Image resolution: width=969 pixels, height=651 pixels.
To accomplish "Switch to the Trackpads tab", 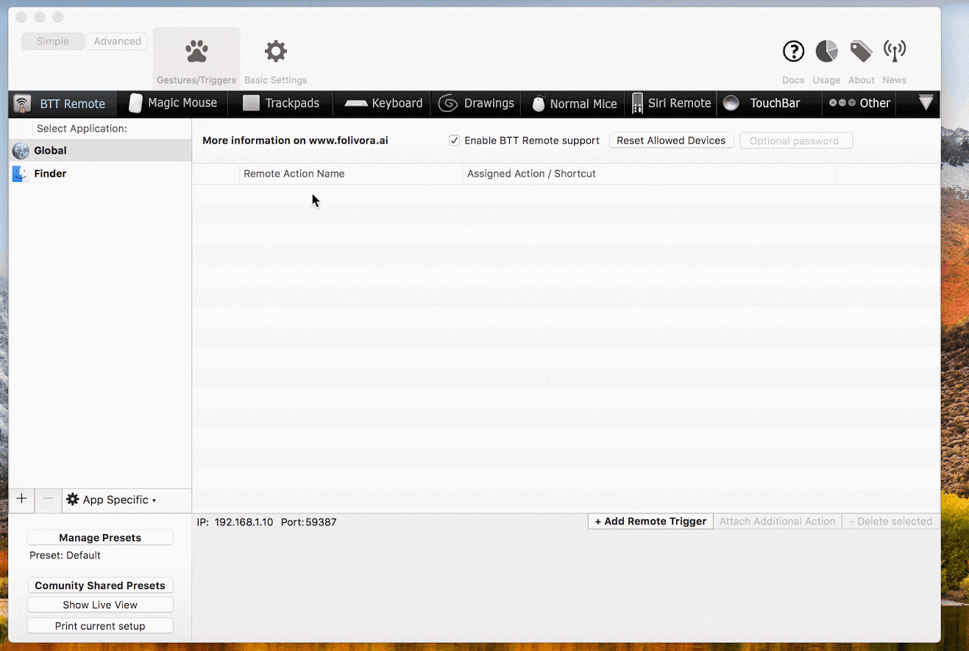I will pyautogui.click(x=280, y=104).
